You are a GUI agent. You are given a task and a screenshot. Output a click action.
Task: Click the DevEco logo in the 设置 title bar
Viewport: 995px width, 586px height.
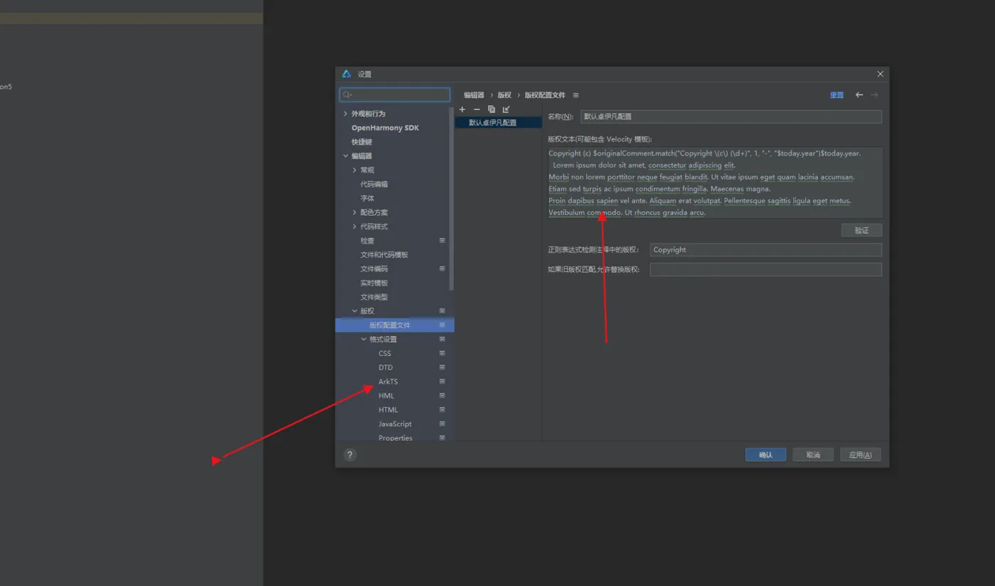point(347,74)
